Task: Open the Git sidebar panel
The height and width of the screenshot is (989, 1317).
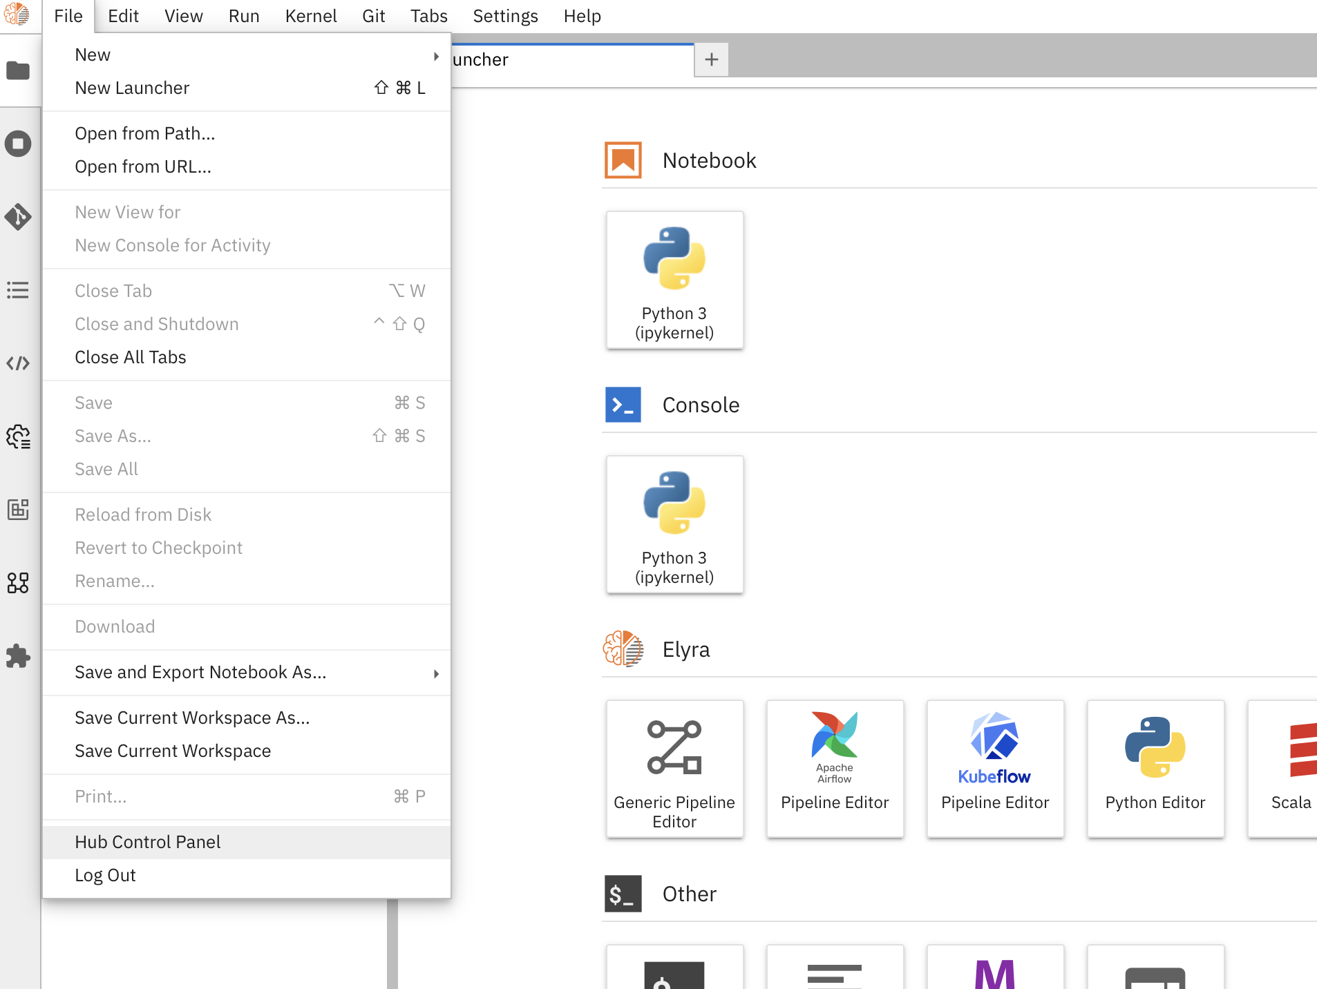Action: click(18, 217)
